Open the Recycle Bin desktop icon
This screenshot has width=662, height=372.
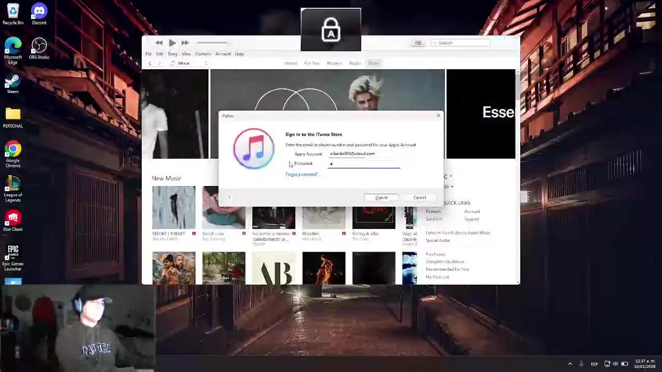(x=13, y=14)
